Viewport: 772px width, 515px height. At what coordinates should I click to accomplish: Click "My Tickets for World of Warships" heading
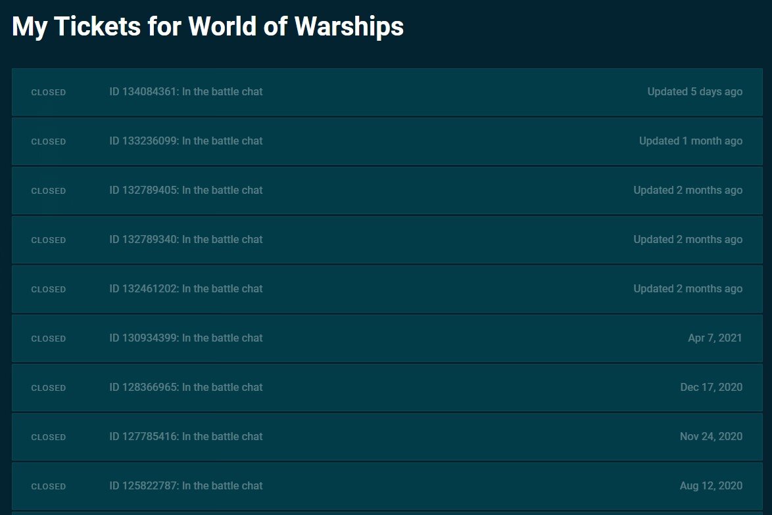[208, 27]
